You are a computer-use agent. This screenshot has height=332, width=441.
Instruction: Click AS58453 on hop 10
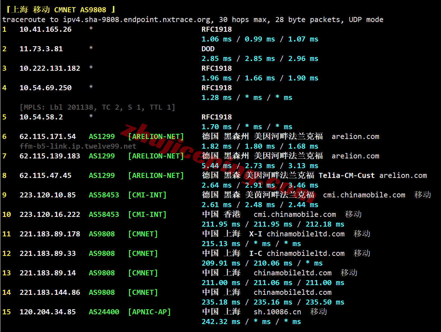coord(104,214)
